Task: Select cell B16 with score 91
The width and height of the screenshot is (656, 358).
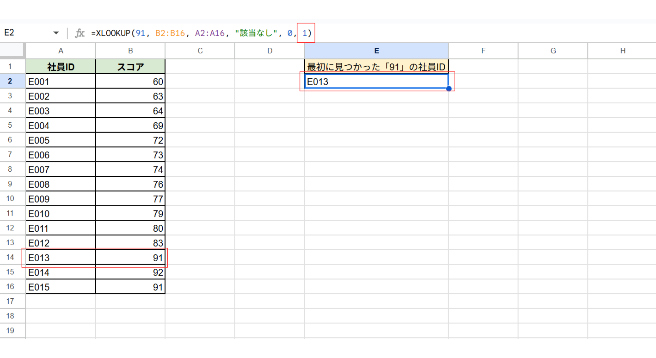Action: click(130, 287)
